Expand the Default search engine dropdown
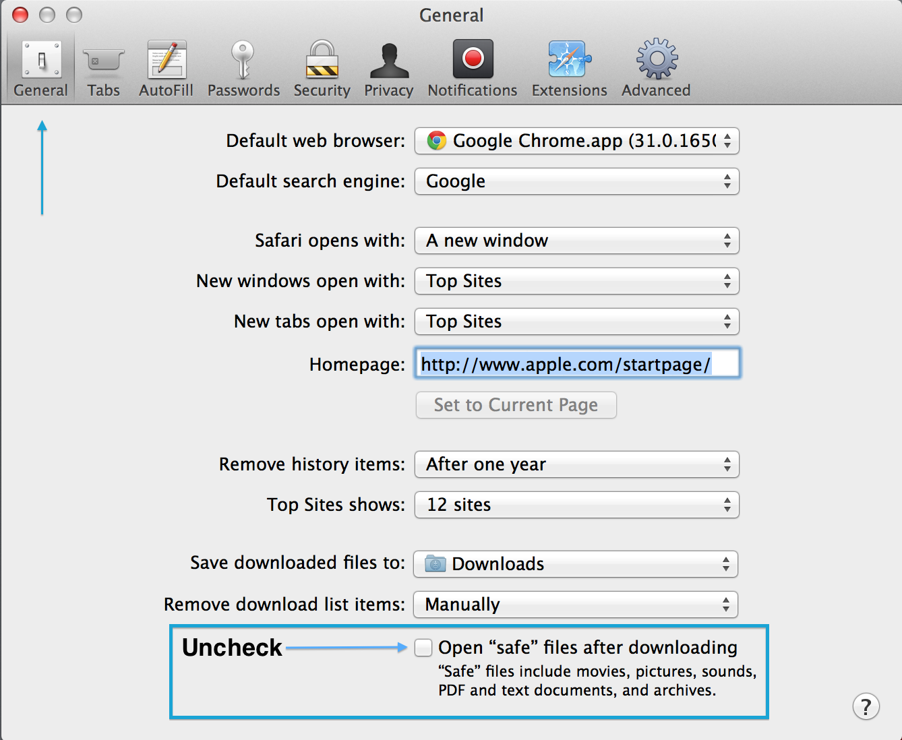 coord(577,181)
